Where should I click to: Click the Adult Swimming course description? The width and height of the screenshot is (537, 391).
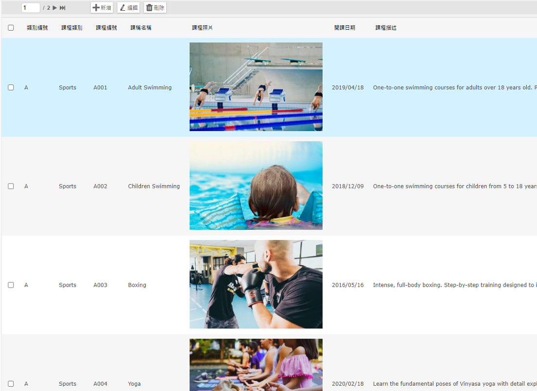[x=455, y=87]
